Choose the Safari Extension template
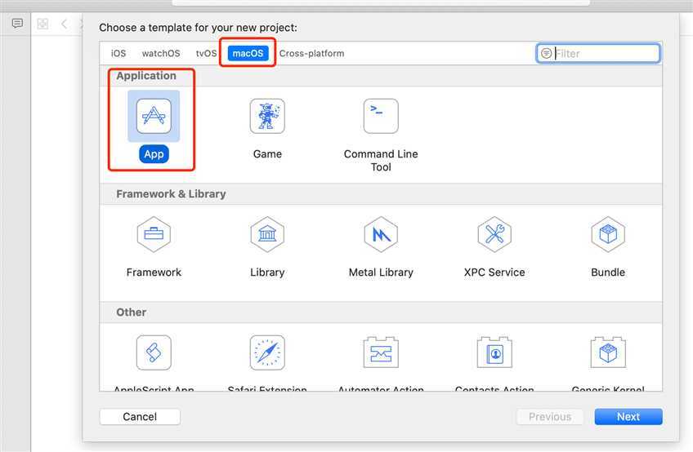The image size is (693, 452). [267, 352]
